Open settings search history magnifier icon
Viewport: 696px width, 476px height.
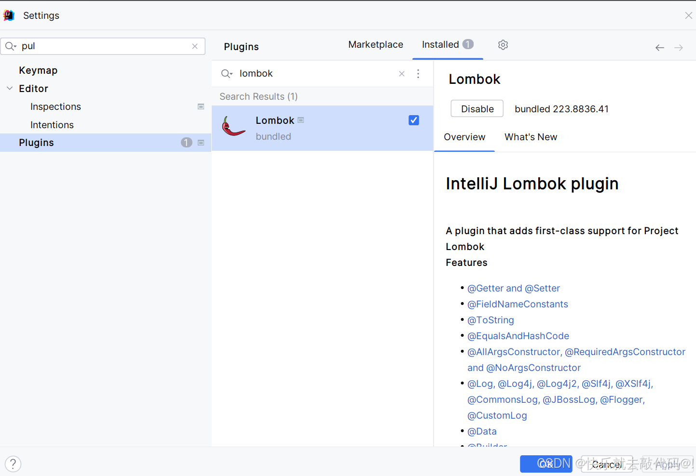[11, 46]
